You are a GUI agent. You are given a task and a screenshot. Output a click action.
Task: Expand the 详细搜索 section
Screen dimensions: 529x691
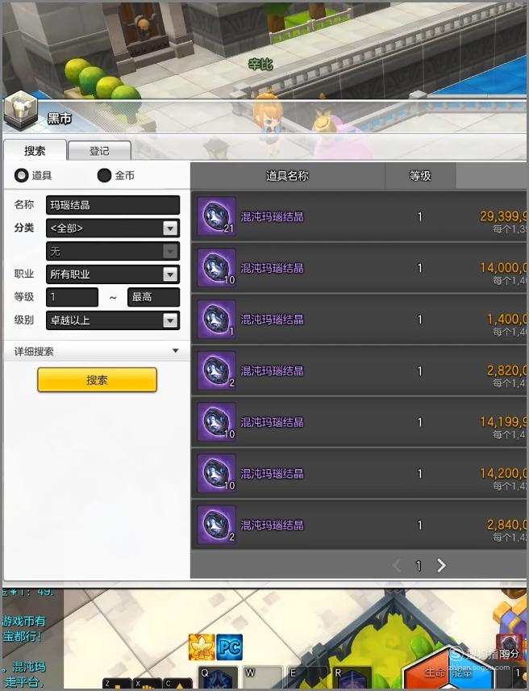[x=97, y=351]
